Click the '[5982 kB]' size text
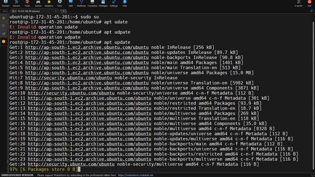The height and width of the screenshot is (177, 315). point(242,83)
